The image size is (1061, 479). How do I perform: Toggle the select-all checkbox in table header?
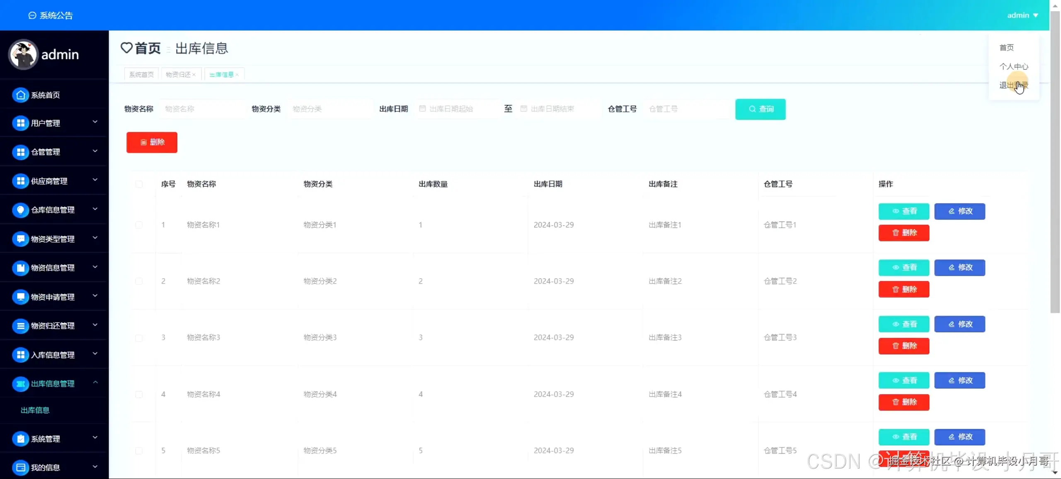pyautogui.click(x=139, y=184)
